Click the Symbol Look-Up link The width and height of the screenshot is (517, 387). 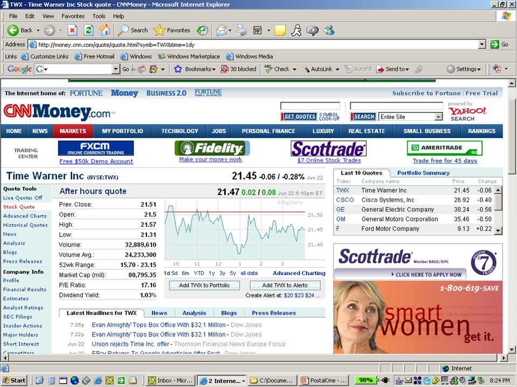pyautogui.click(x=329, y=117)
